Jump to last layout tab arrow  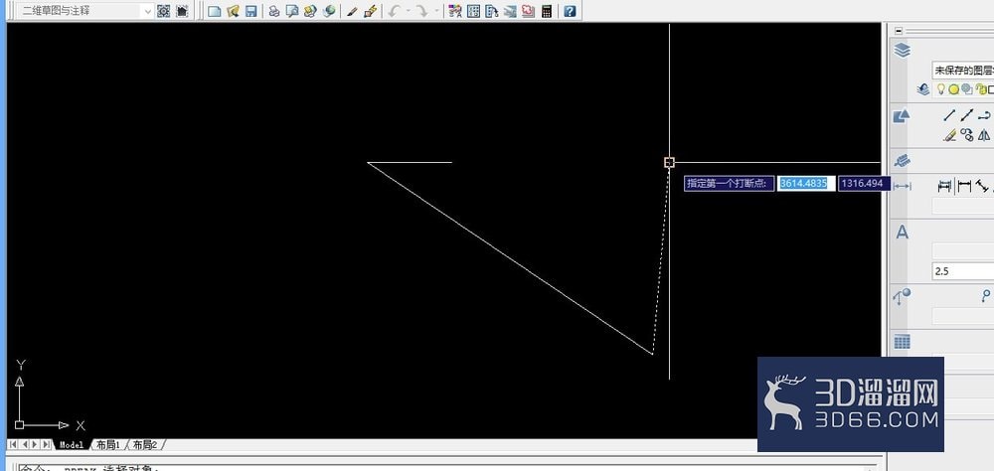click(x=46, y=444)
